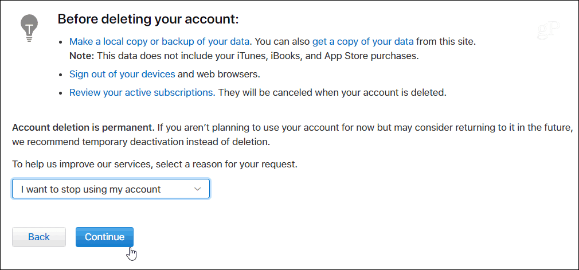Follow the 'get a copy of your data' link
Screen dimensions: 579x270
[363, 41]
